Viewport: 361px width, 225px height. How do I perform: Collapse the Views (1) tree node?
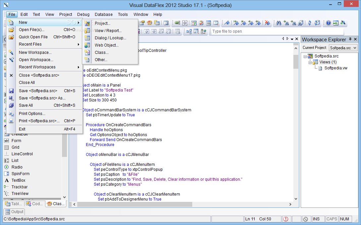[310, 62]
